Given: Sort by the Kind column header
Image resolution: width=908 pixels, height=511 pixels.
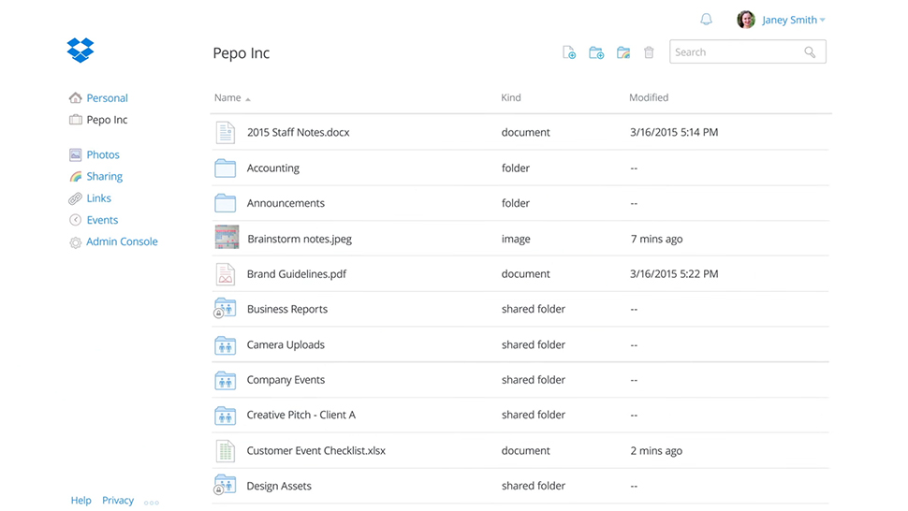Looking at the screenshot, I should point(511,98).
